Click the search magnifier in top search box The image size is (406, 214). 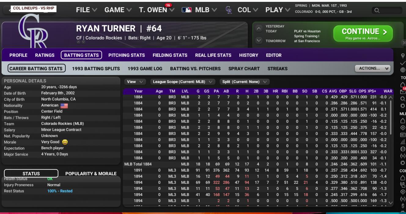pyautogui.click(x=377, y=11)
